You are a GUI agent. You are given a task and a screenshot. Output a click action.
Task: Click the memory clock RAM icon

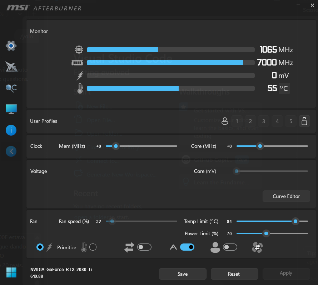point(77,63)
